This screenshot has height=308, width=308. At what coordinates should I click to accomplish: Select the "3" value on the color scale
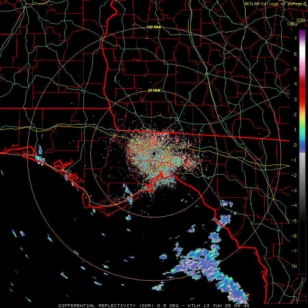pyautogui.click(x=295, y=99)
